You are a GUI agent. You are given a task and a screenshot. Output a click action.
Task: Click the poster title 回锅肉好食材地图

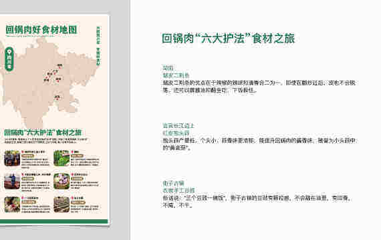[41, 29]
